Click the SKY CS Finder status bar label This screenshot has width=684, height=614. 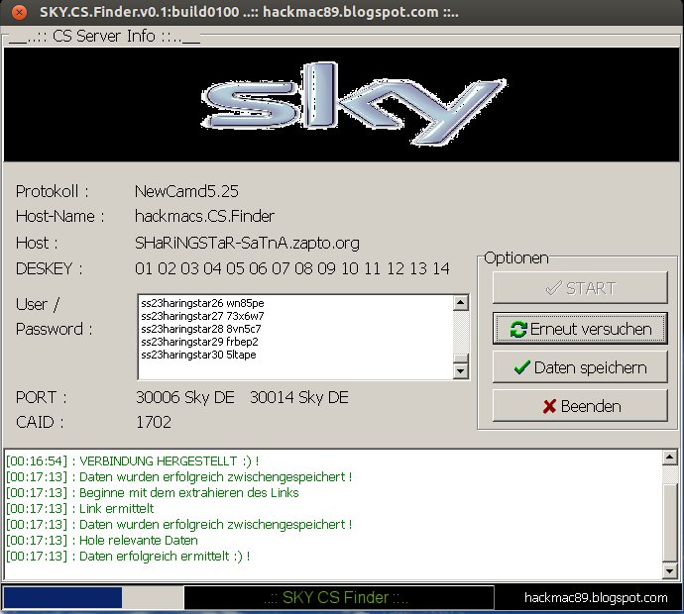tap(336, 597)
